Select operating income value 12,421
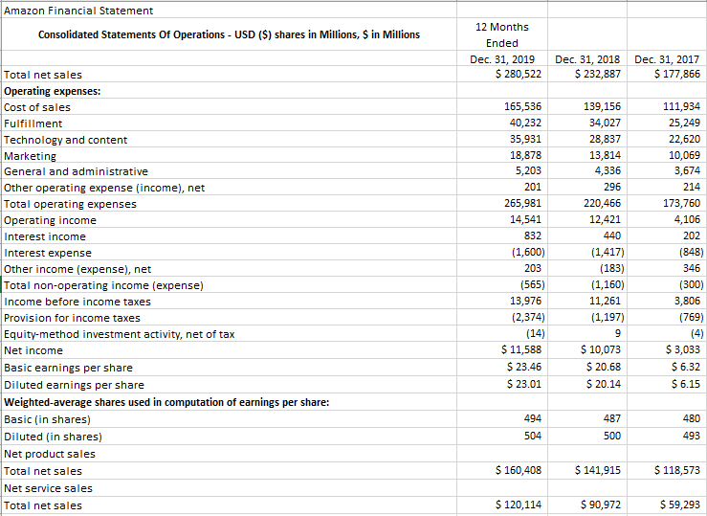The image size is (707, 516). coord(605,219)
